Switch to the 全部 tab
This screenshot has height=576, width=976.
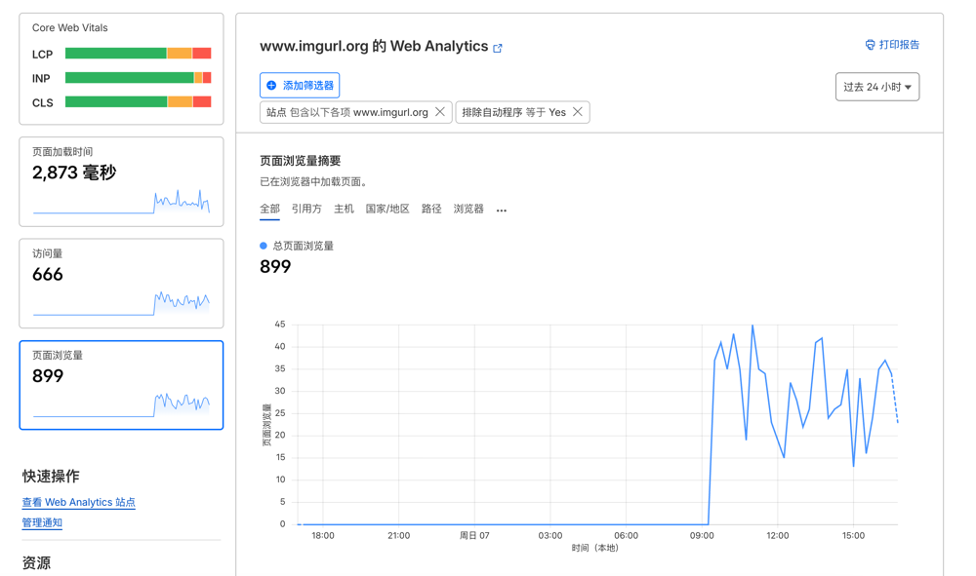pyautogui.click(x=269, y=209)
